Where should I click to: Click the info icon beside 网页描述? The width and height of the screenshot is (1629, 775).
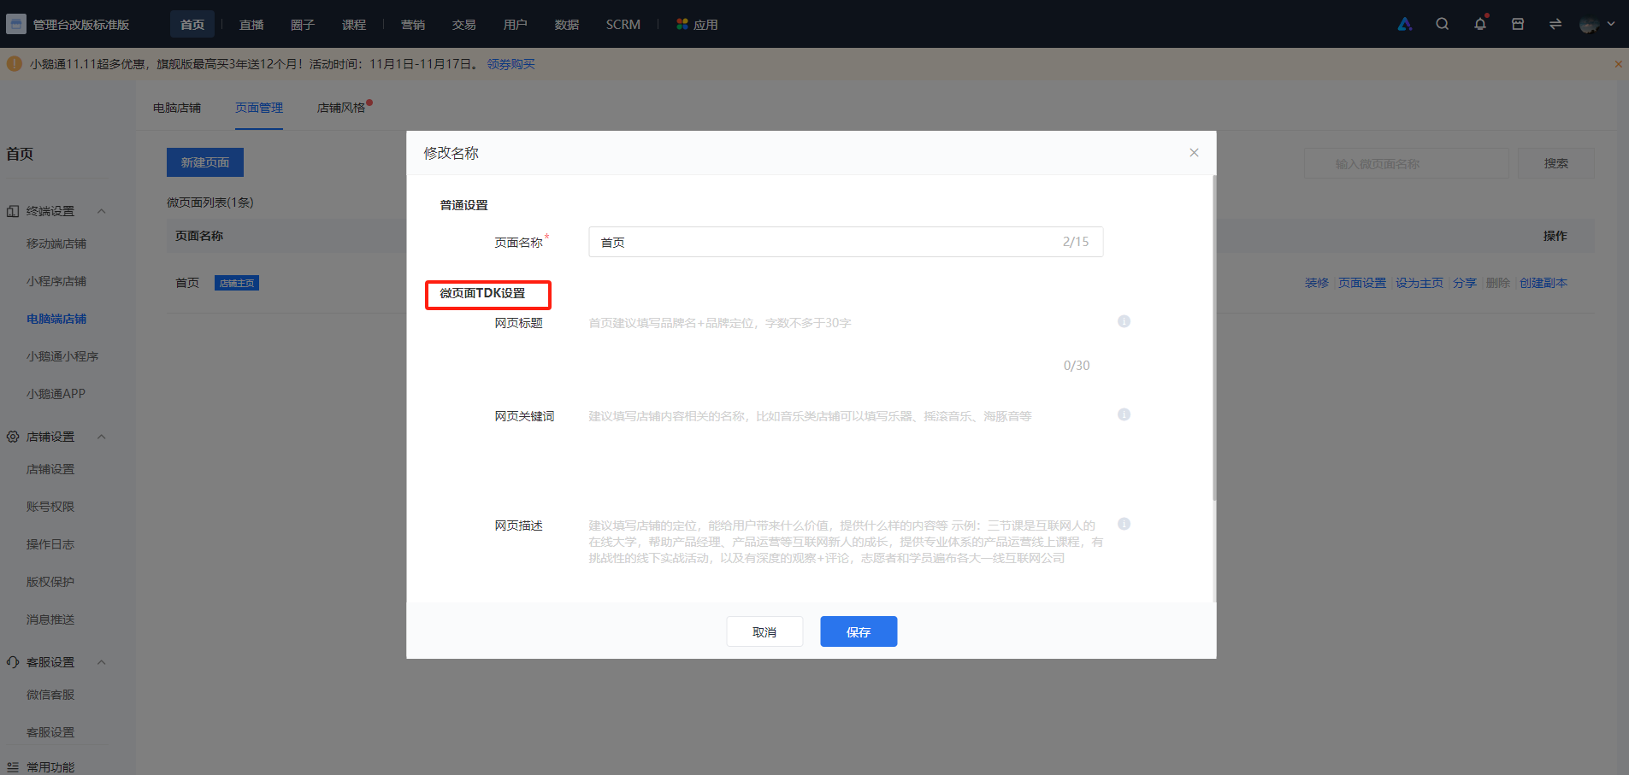(1124, 524)
